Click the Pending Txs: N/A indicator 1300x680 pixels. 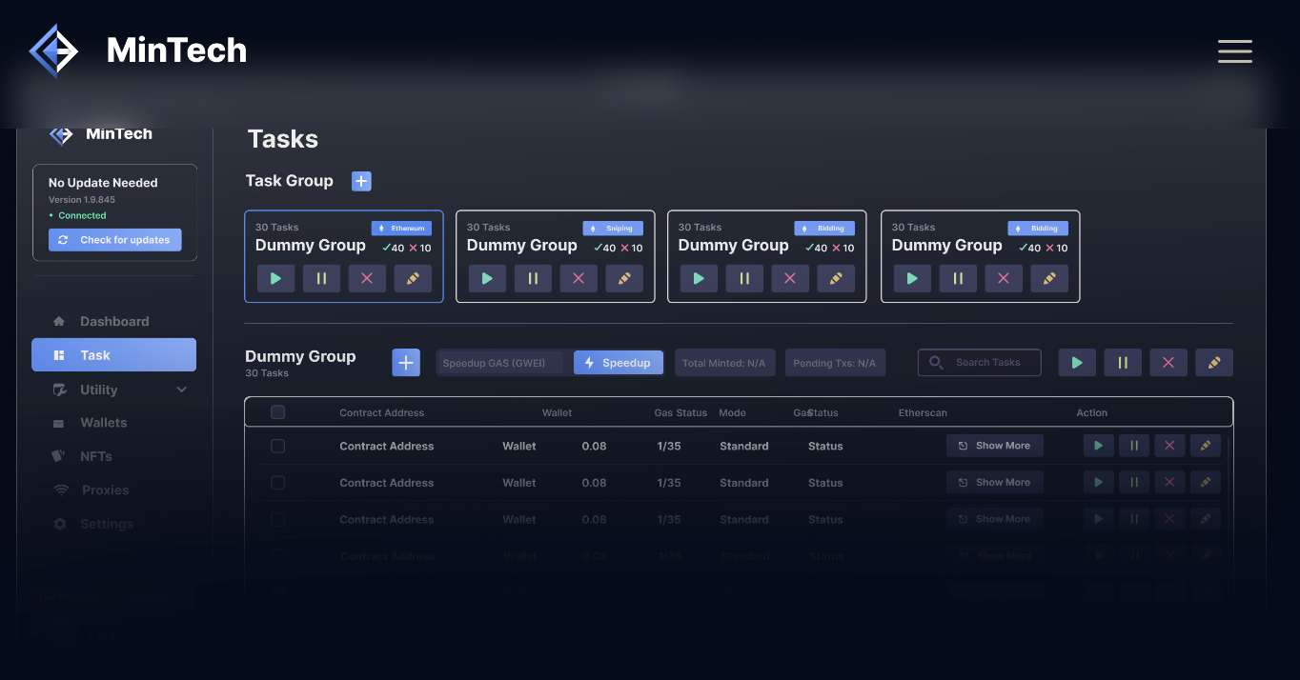pyautogui.click(x=835, y=363)
